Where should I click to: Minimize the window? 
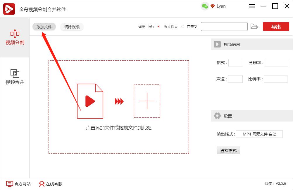coord(263,6)
